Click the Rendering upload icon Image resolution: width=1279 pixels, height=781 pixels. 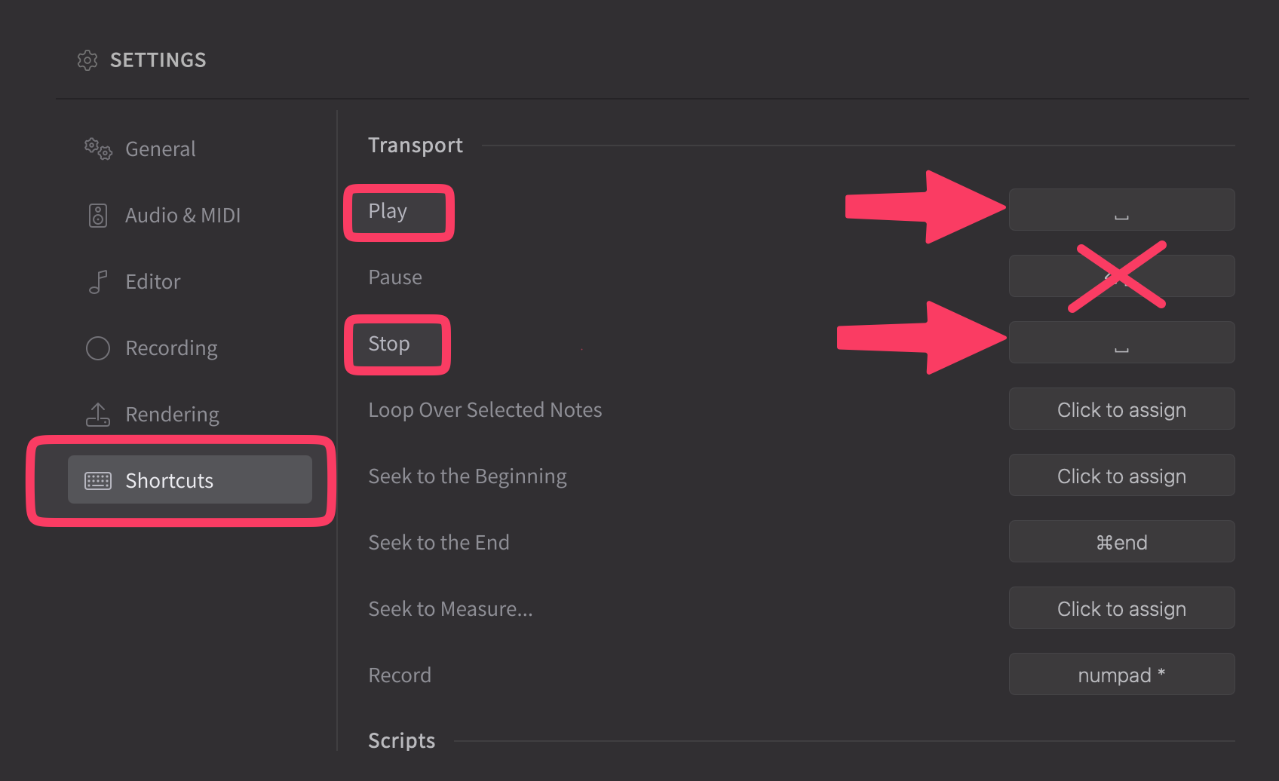pyautogui.click(x=98, y=415)
